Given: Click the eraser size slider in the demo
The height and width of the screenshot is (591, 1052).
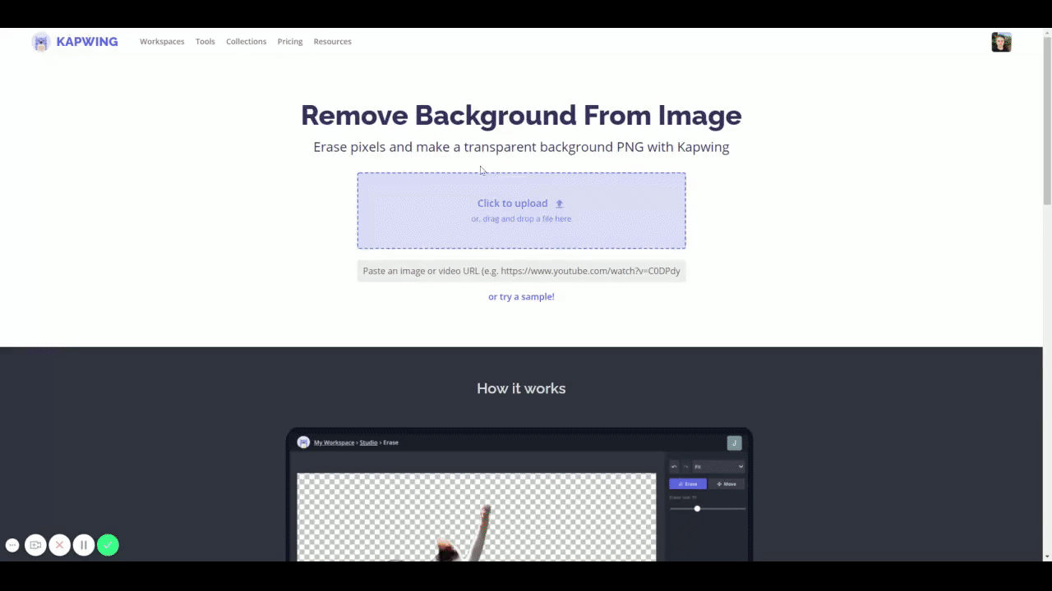Looking at the screenshot, I should [x=708, y=509].
